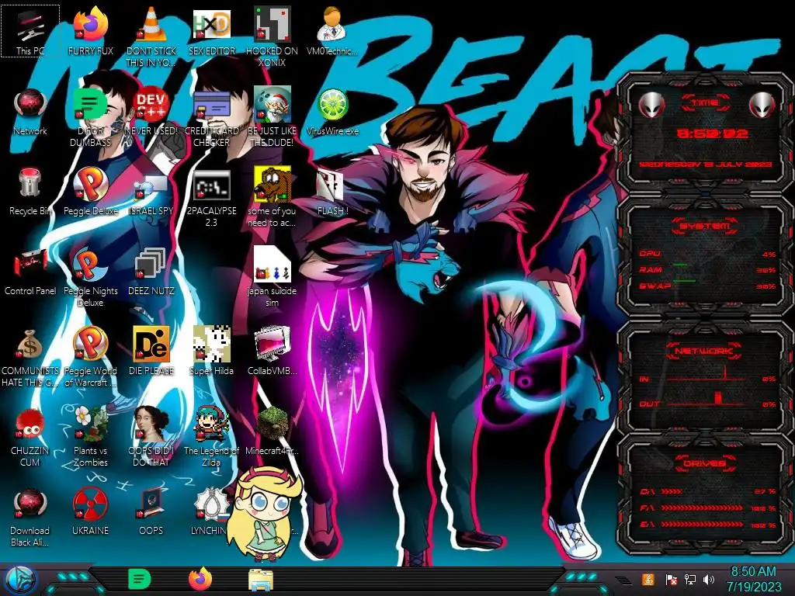The image size is (795, 596).
Task: Open the japan suicide sim file
Action: 272,278
